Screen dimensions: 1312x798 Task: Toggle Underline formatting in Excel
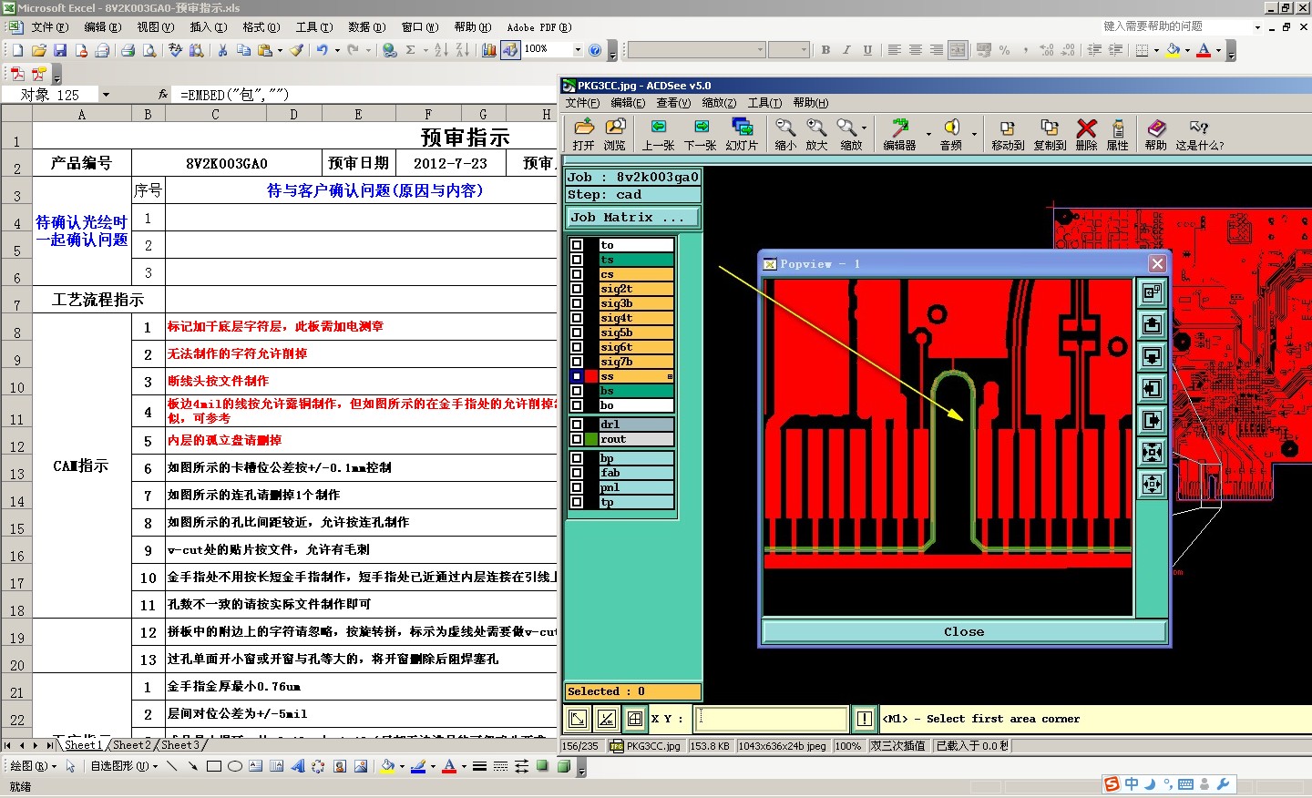click(x=867, y=50)
